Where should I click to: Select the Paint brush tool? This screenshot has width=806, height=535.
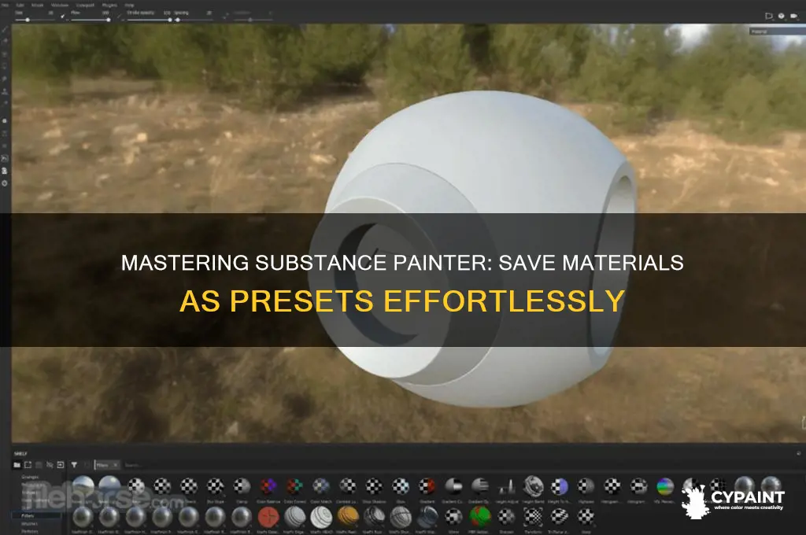point(6,30)
